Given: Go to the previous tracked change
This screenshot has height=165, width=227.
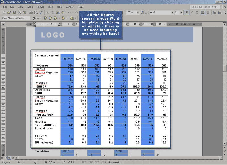Looking at the screenshot, I should [x=45, y=18].
